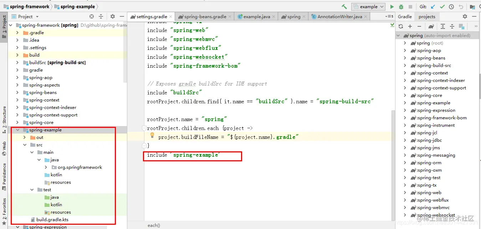
Task: Expand the 'out' folder
Action: (x=25, y=137)
